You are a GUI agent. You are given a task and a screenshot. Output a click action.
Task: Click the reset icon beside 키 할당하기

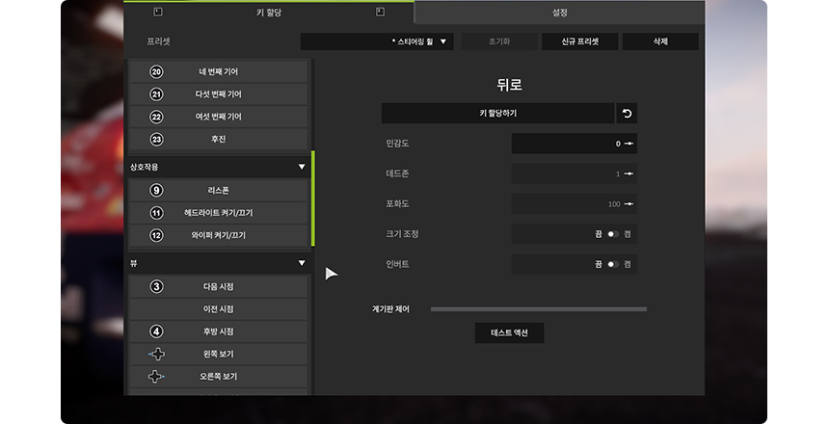coord(627,114)
